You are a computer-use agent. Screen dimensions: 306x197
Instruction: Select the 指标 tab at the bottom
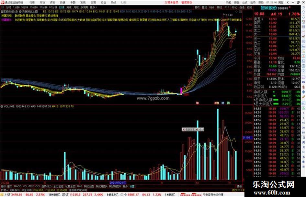[3, 186]
